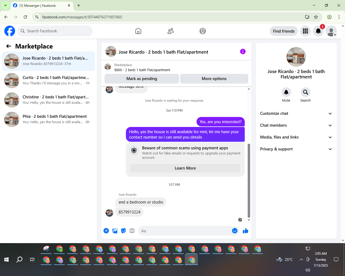This screenshot has height=276, width=345.
Task: Click Find friends button
Action: click(x=284, y=31)
